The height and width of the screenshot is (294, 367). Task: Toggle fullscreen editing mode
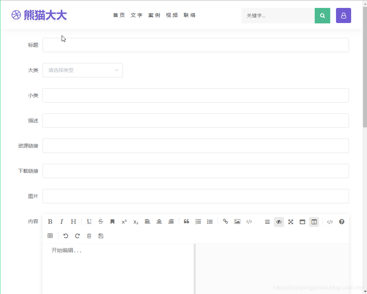(291, 221)
